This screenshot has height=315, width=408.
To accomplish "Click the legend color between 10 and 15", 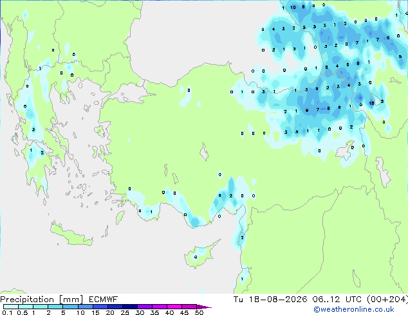I will tap(86, 307).
